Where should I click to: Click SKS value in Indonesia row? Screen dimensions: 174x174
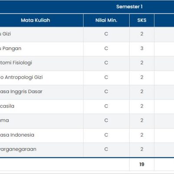point(142,135)
